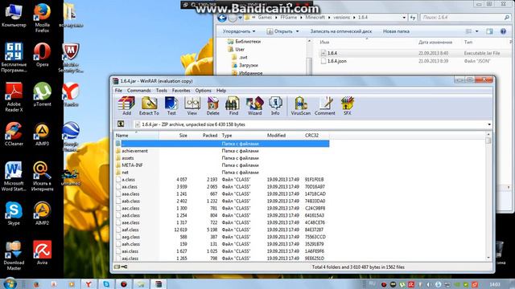Create SFX archive icon
This screenshot has height=289, width=515.
[x=347, y=106]
